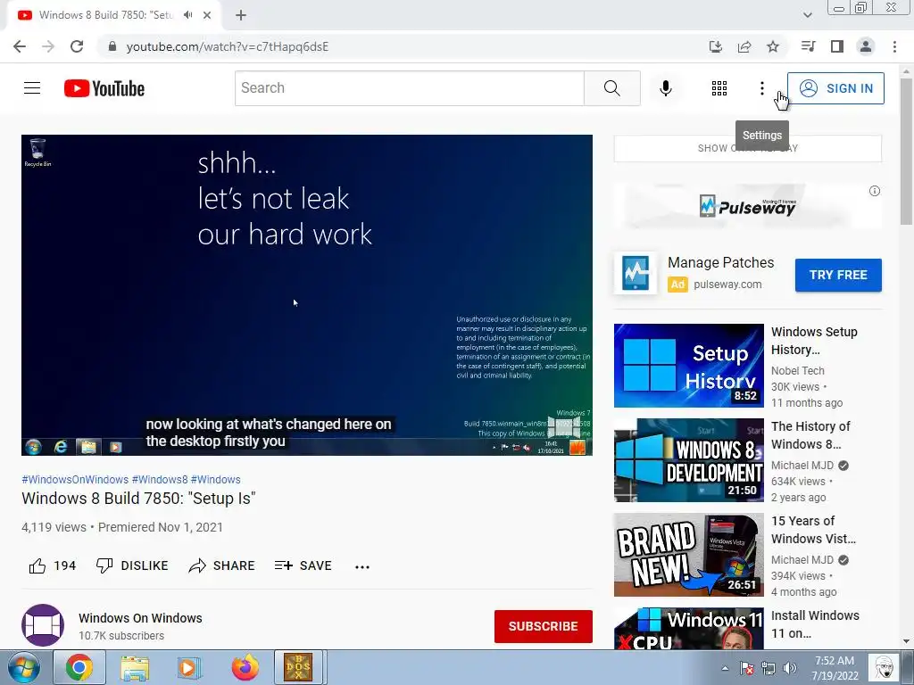Select the Windows 8 Build 7850 tab
Image resolution: width=914 pixels, height=685 pixels.
pyautogui.click(x=105, y=15)
